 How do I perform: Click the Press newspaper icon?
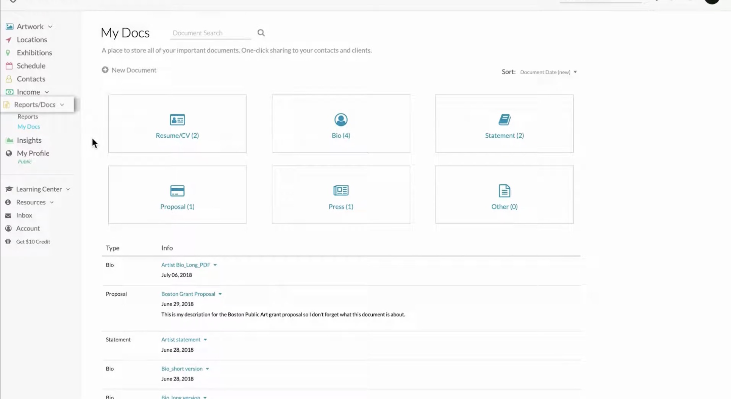341,190
